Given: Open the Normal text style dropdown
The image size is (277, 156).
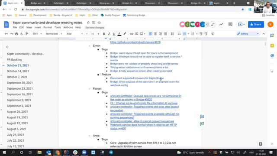Looking at the screenshot, I should [54, 34].
